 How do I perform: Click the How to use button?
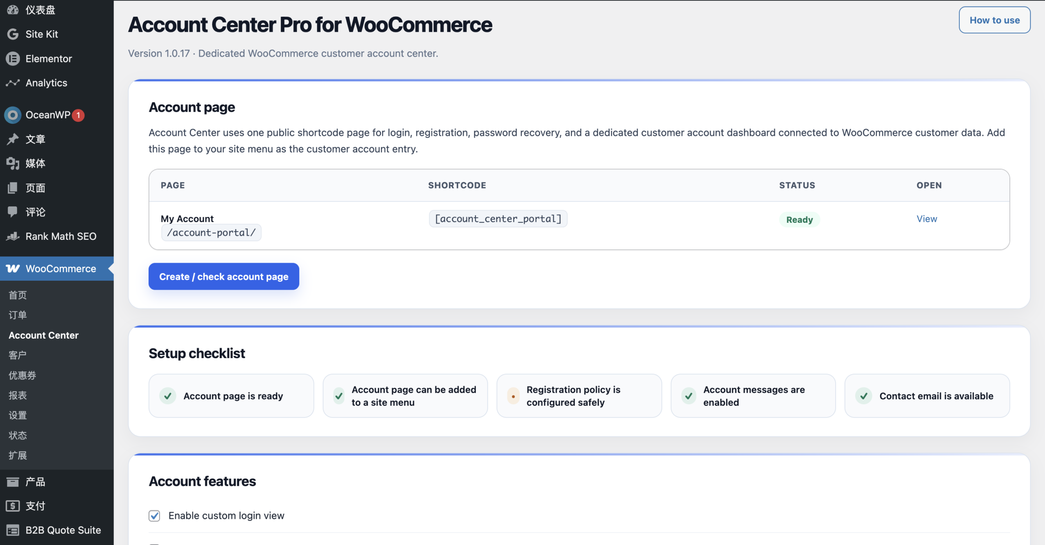pos(994,20)
